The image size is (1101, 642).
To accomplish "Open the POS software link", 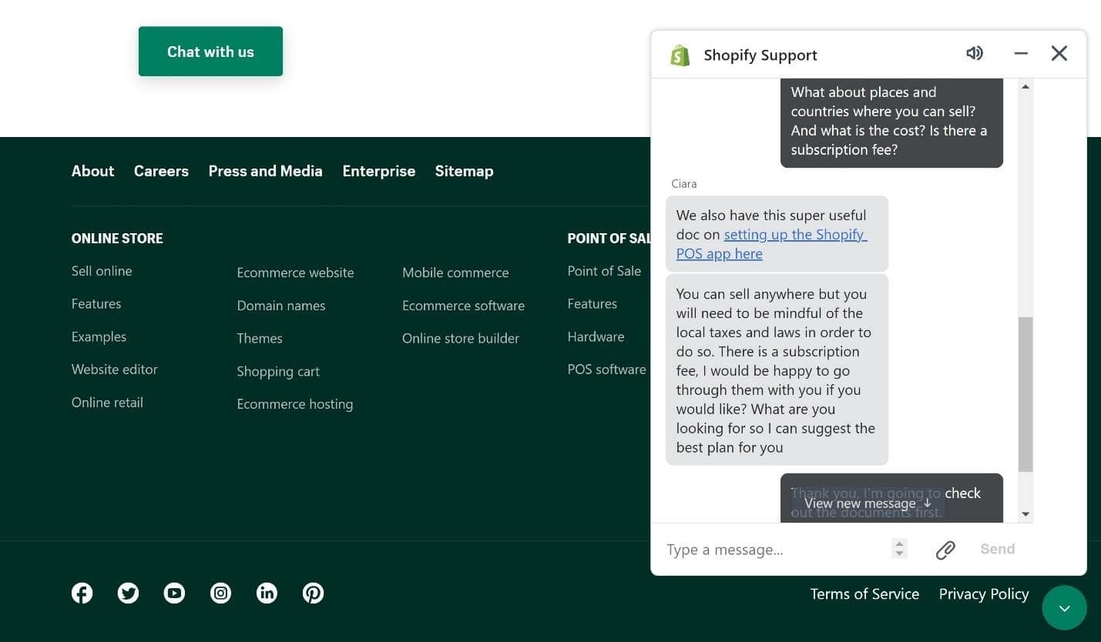I will pos(606,369).
